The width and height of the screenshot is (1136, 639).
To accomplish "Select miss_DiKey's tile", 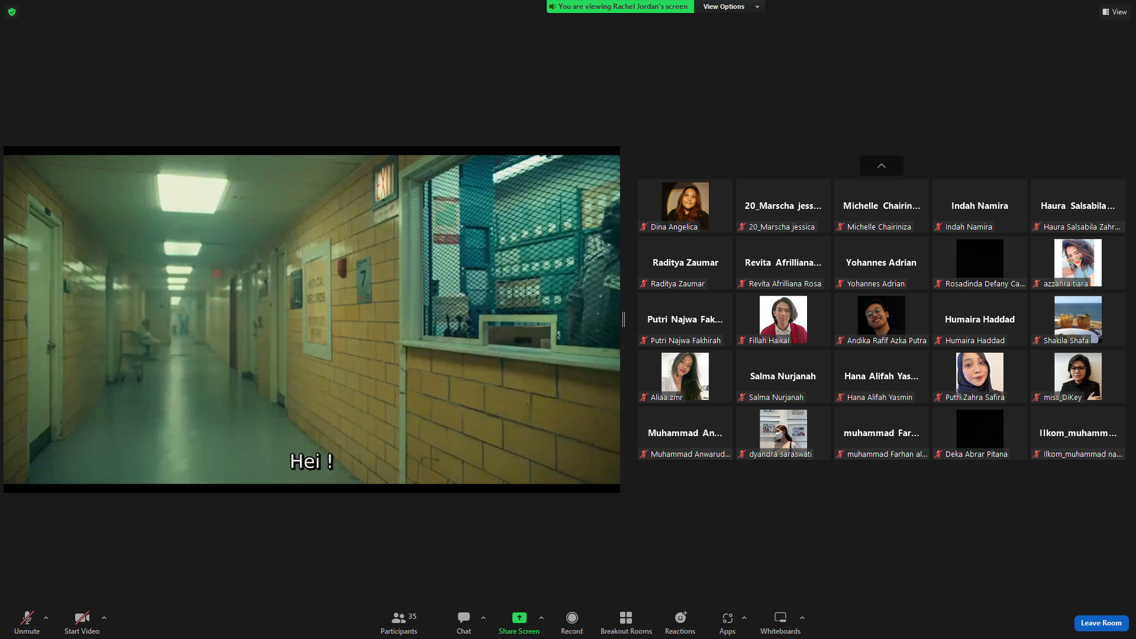I will click(x=1078, y=376).
